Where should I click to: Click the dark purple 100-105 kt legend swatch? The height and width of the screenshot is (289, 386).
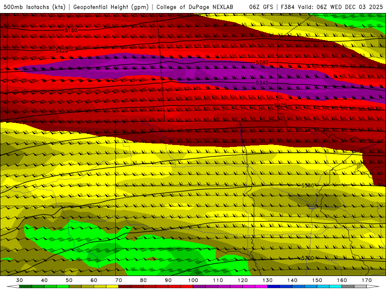tap(199, 287)
